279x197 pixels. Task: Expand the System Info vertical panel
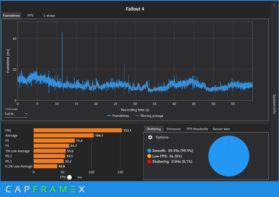pyautogui.click(x=274, y=104)
